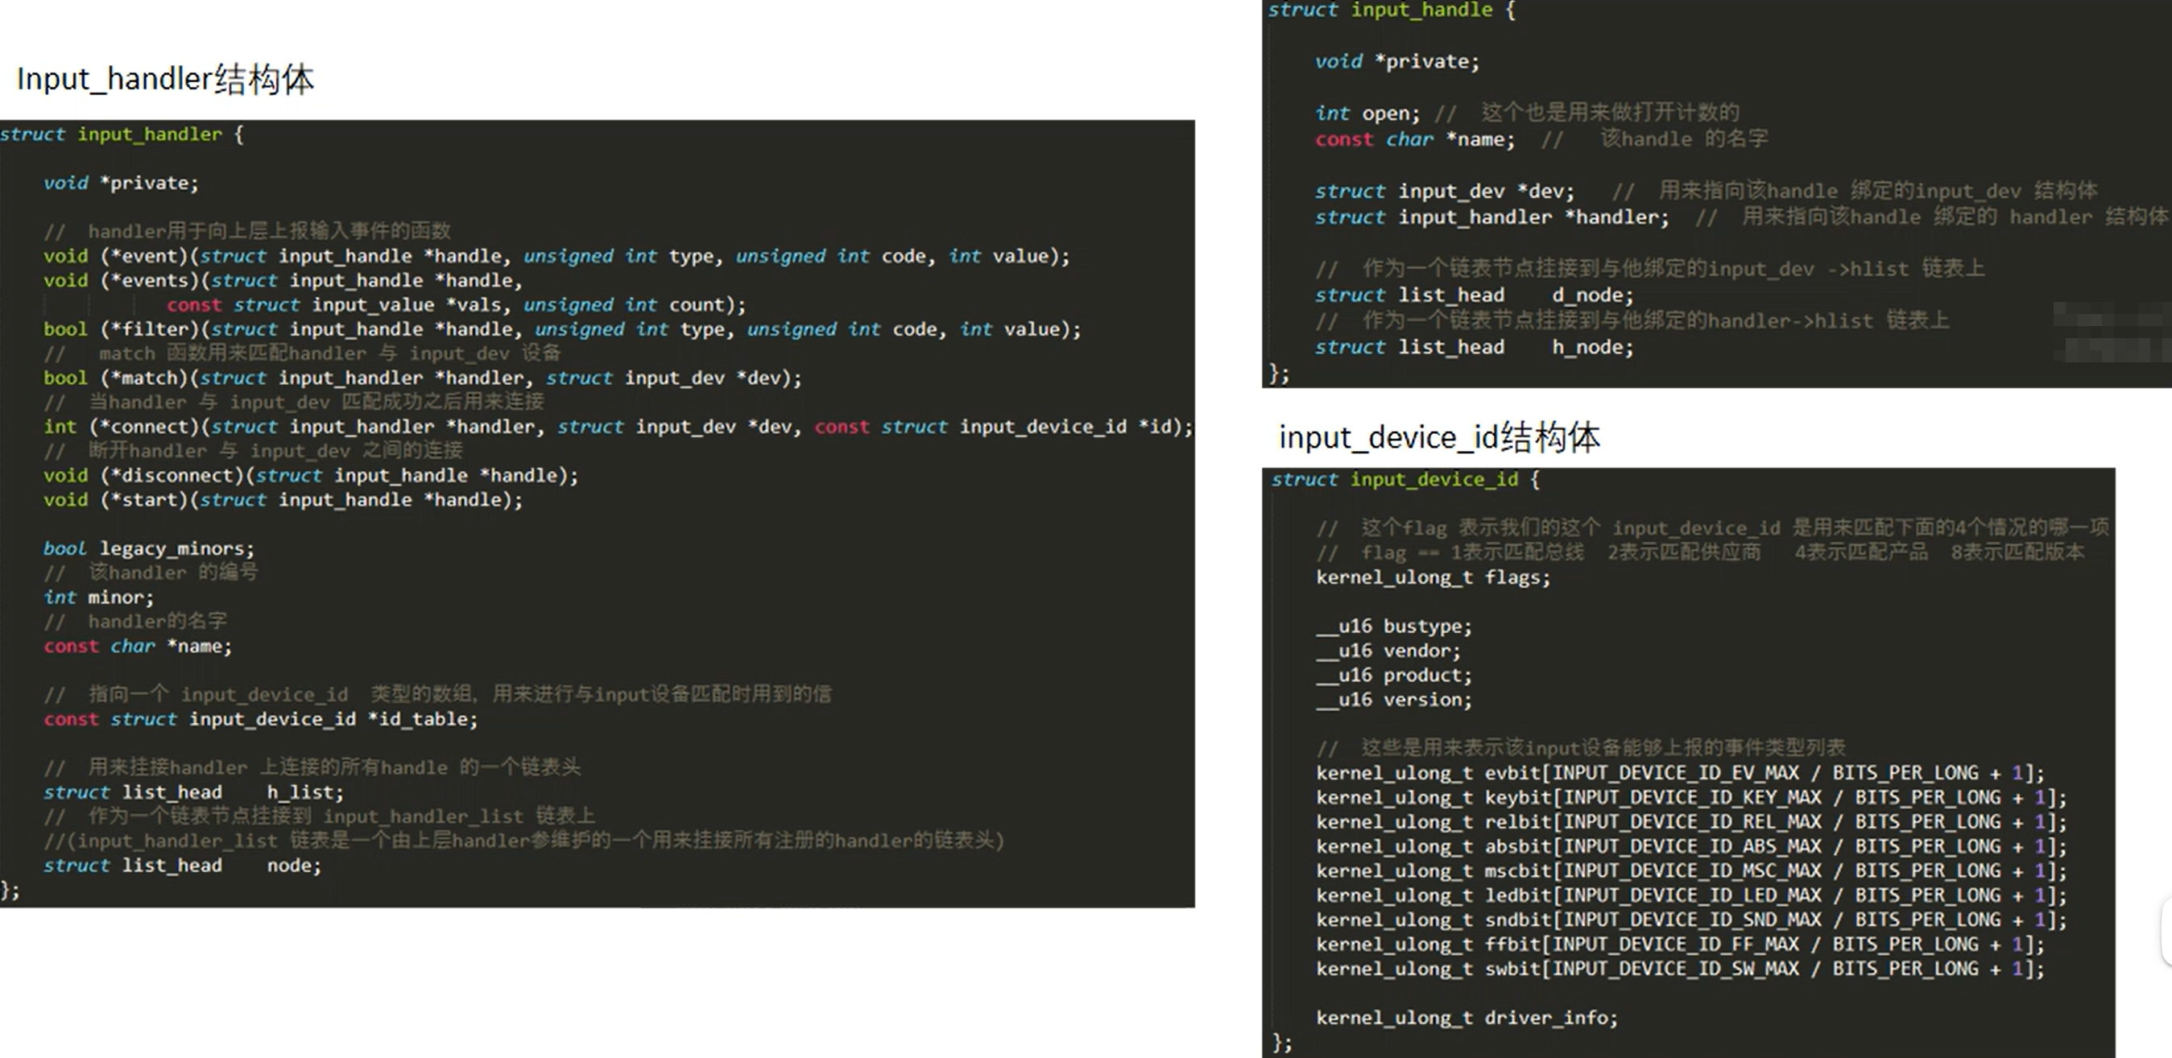
Task: Click the 'flag == 1表示匹配总线' comment
Action: 1700,553
